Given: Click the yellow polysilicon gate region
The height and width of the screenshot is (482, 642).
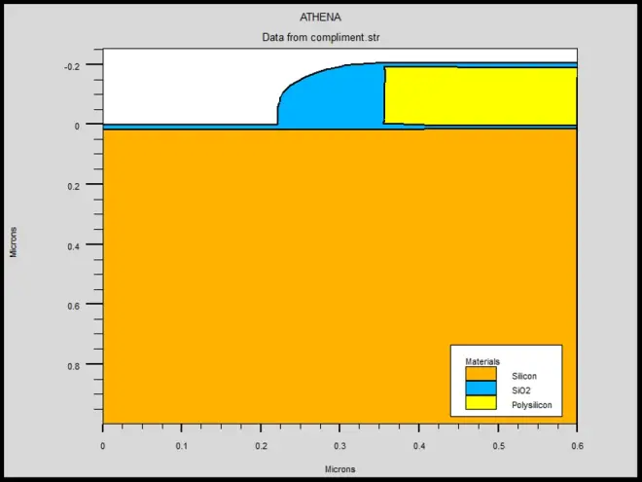Looking at the screenshot, I should tap(481, 95).
